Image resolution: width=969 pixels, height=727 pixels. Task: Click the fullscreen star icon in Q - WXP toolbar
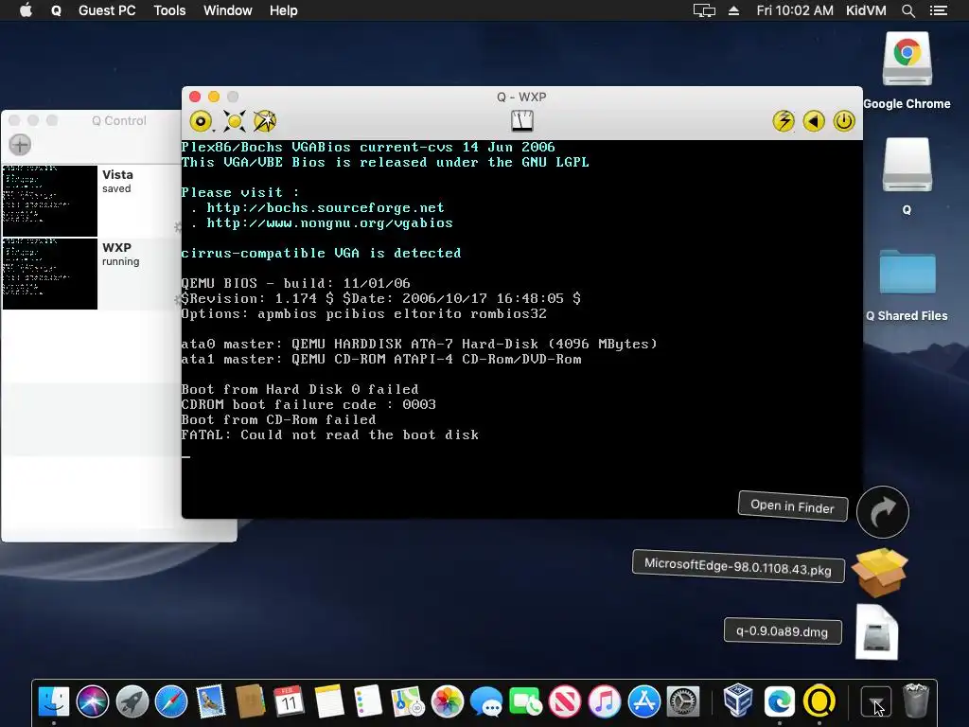[x=235, y=121]
